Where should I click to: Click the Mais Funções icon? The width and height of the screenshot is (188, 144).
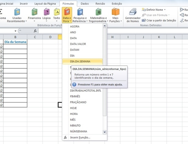[115, 13]
